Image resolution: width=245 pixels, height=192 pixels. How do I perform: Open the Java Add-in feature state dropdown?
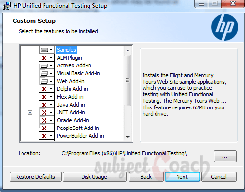coord(47,105)
